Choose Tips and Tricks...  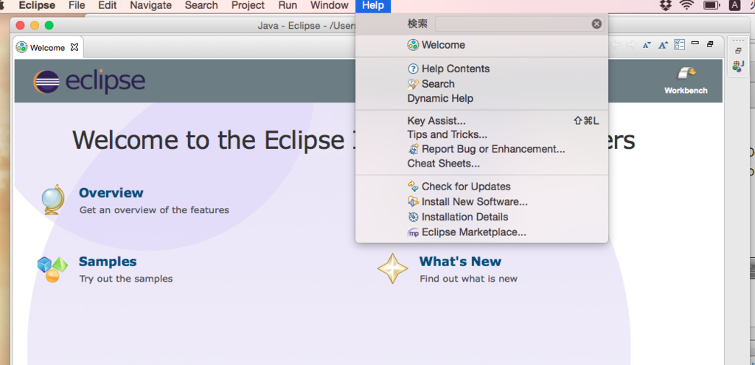tap(481, 134)
